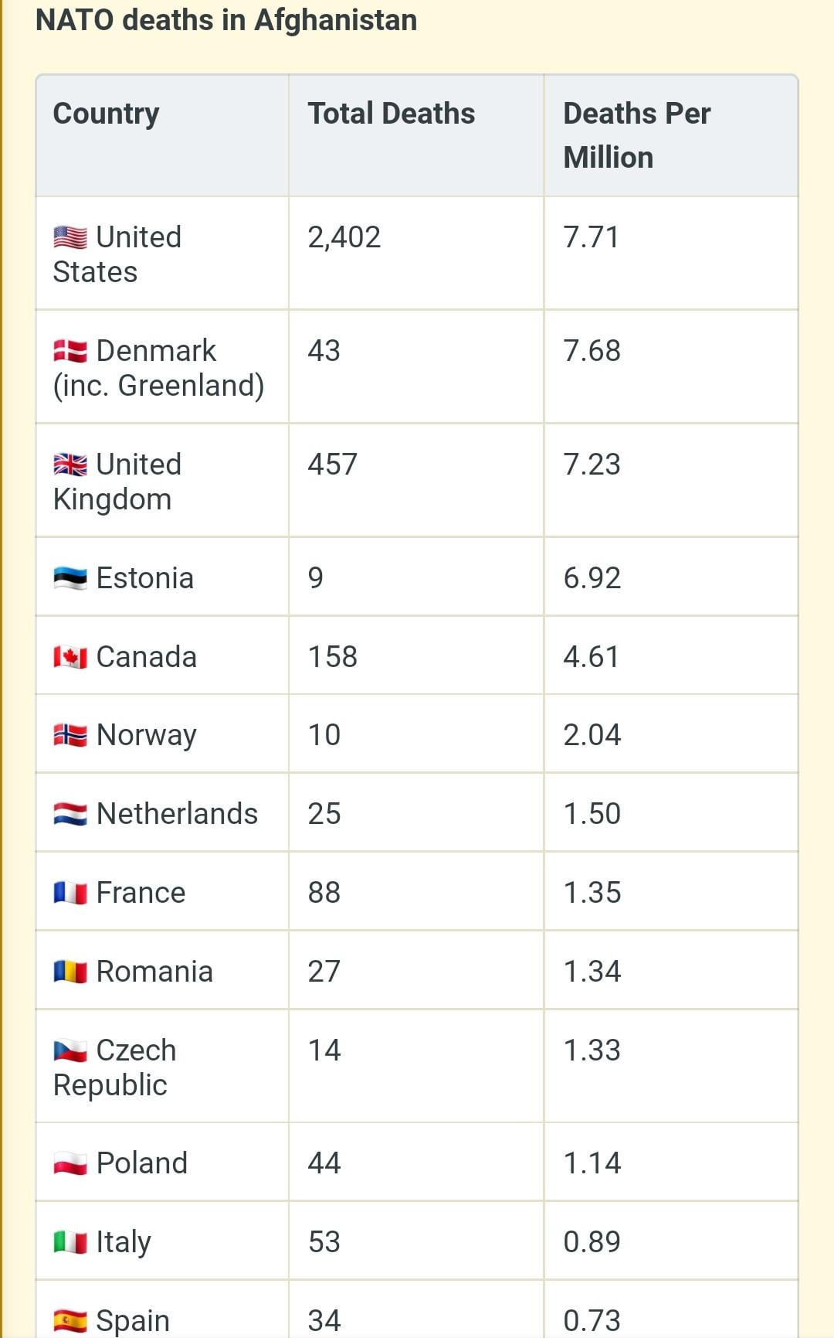834x1338 pixels.
Task: Click the Romania flag icon
Action: tap(70, 972)
